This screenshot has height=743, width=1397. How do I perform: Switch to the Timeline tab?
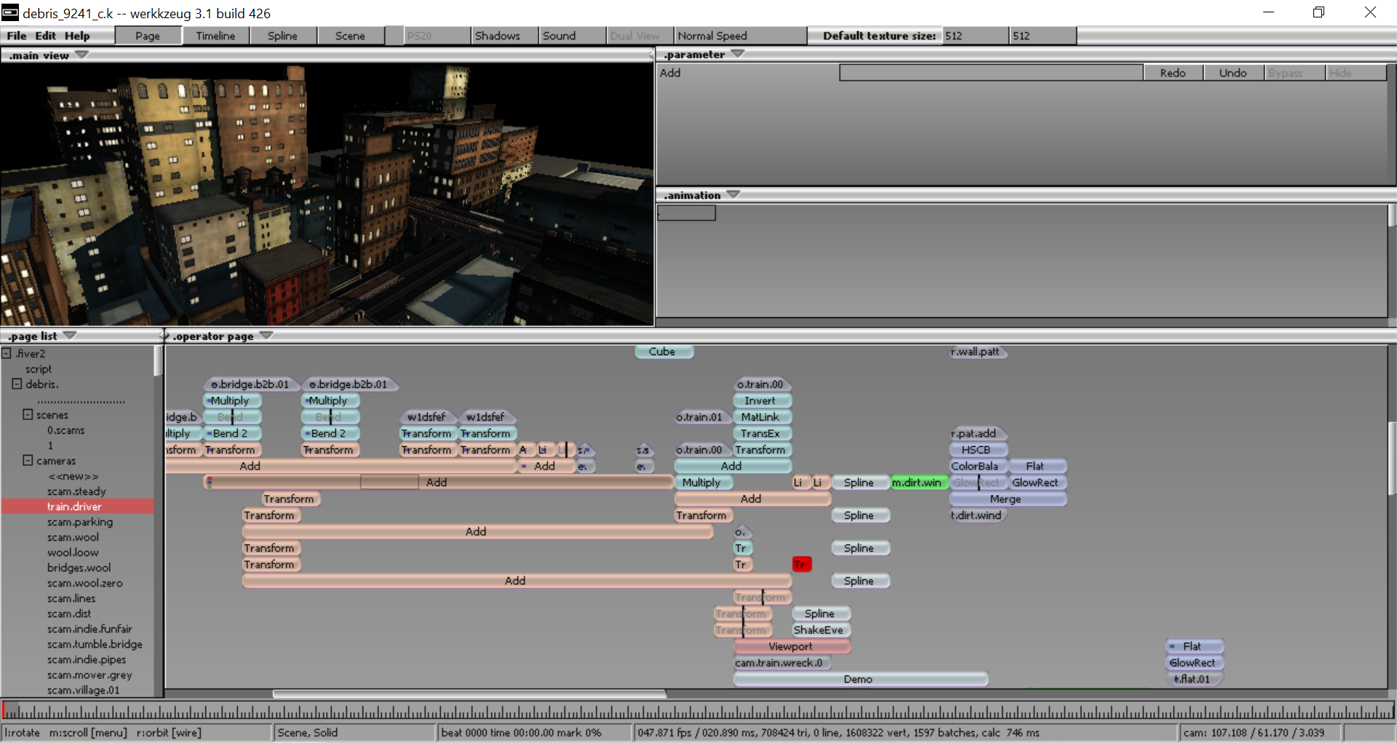point(215,36)
